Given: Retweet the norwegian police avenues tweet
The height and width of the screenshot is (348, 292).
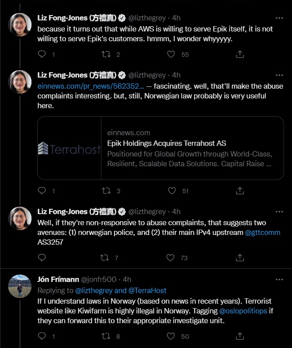Looking at the screenshot, I should click(105, 258).
